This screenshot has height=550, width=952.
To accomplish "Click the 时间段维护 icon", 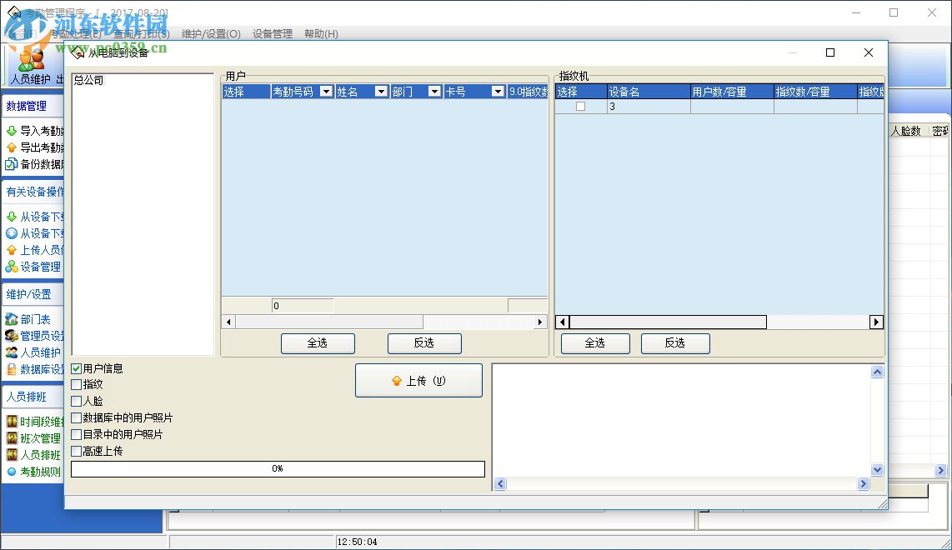I will pyautogui.click(x=12, y=422).
